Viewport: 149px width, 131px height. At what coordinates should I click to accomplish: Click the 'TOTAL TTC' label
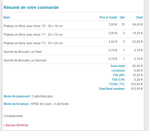117,84
